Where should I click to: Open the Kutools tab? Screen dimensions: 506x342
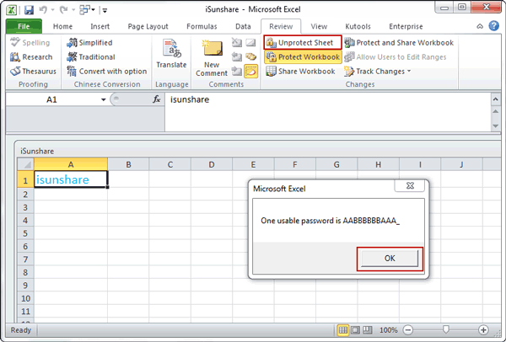[358, 26]
